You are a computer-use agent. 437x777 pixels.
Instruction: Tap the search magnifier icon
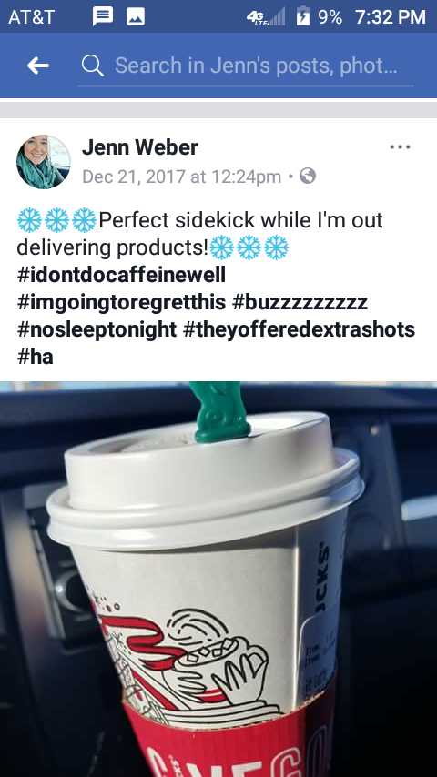pos(93,66)
